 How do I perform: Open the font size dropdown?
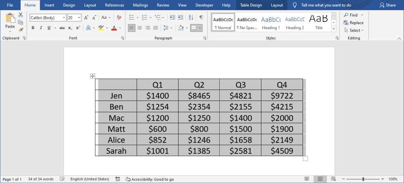(79, 18)
